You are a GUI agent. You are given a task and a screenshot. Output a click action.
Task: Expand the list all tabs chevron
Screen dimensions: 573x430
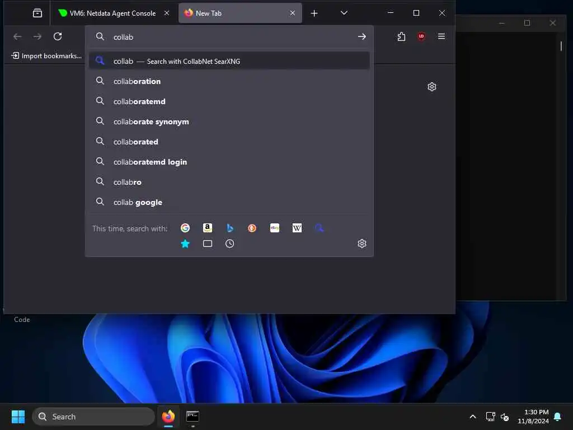pos(344,13)
